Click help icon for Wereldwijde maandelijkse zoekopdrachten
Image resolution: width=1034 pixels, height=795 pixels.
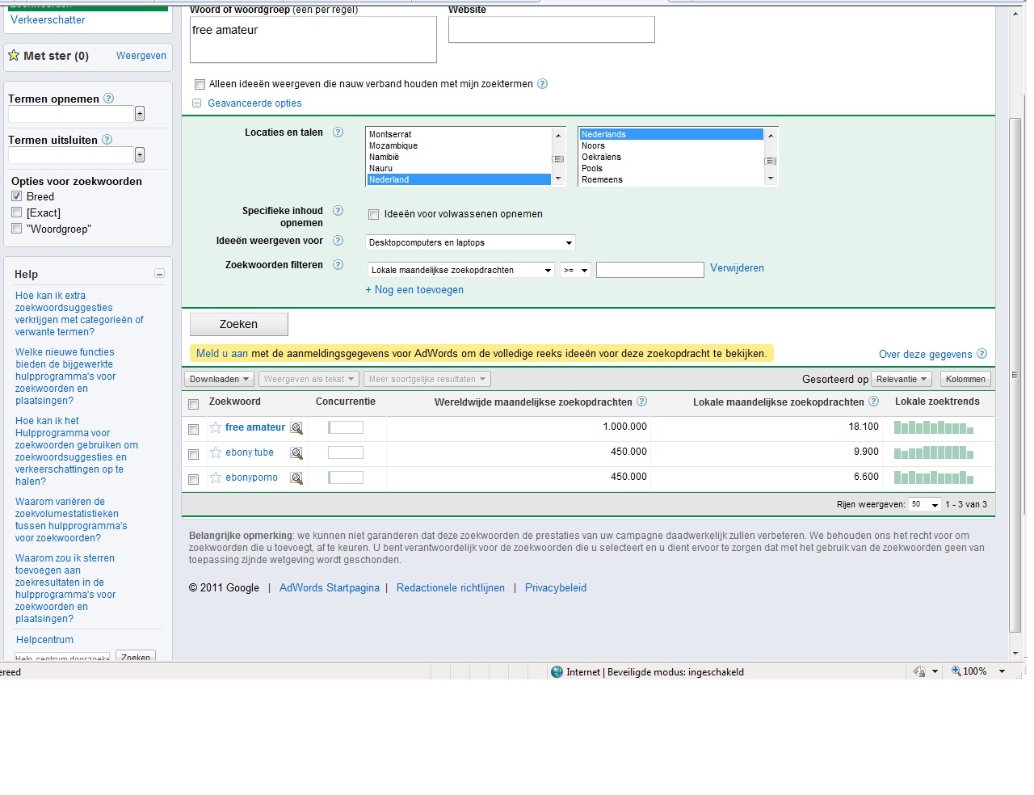[642, 402]
